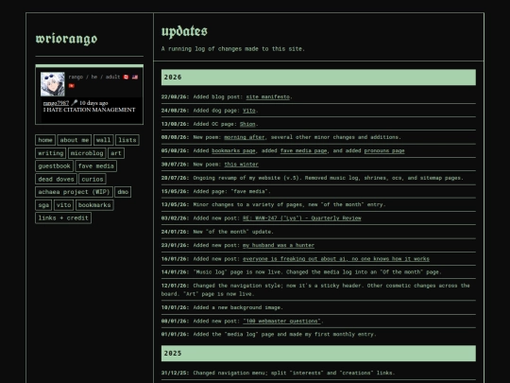
Task: Open the lists page
Action: [127, 140]
